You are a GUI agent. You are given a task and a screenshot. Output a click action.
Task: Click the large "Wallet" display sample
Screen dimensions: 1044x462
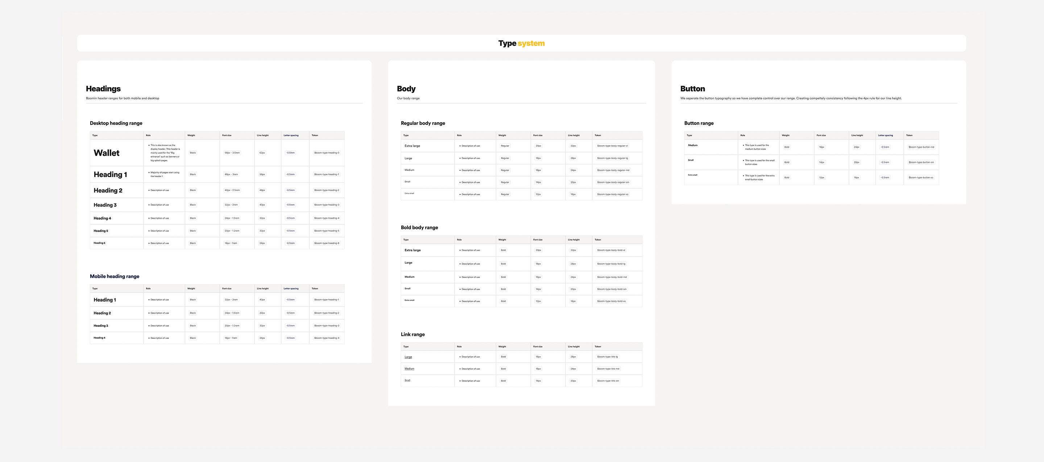tap(107, 153)
